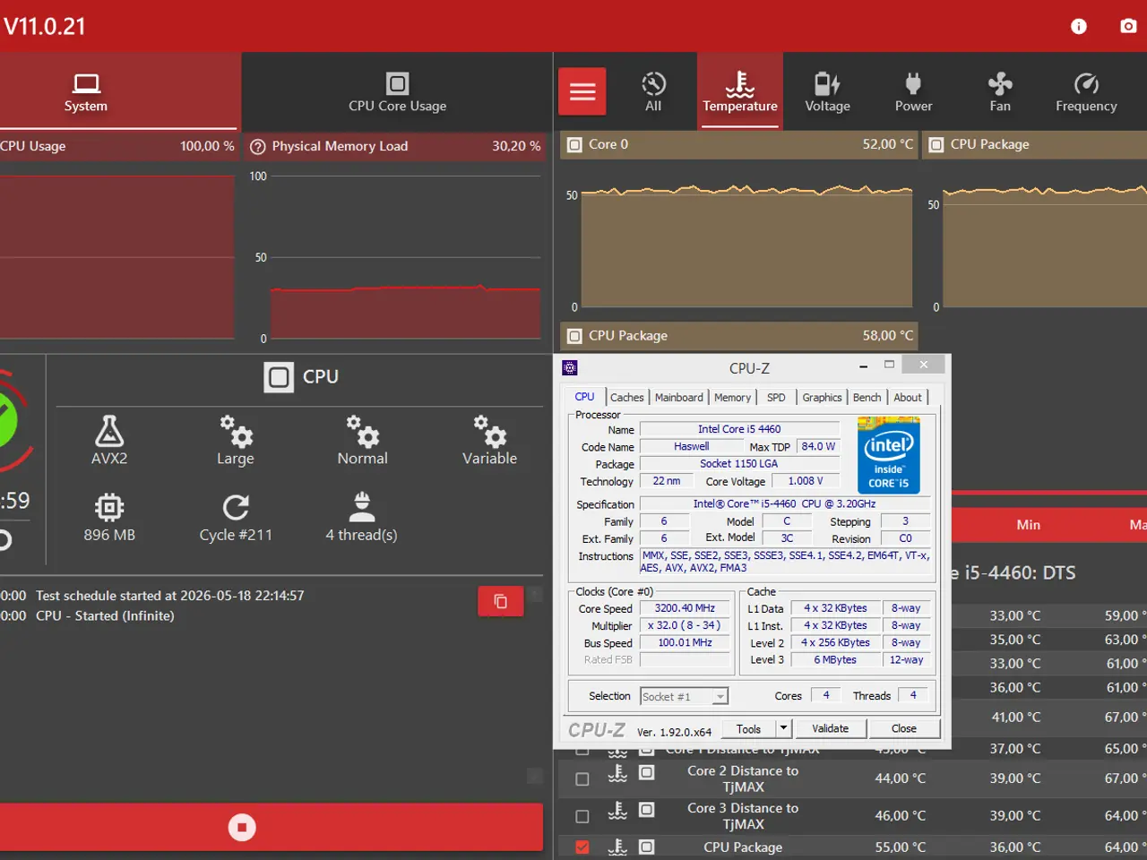Image resolution: width=1147 pixels, height=860 pixels.
Task: Open the Memory tab in CPU-Z
Action: [732, 398]
